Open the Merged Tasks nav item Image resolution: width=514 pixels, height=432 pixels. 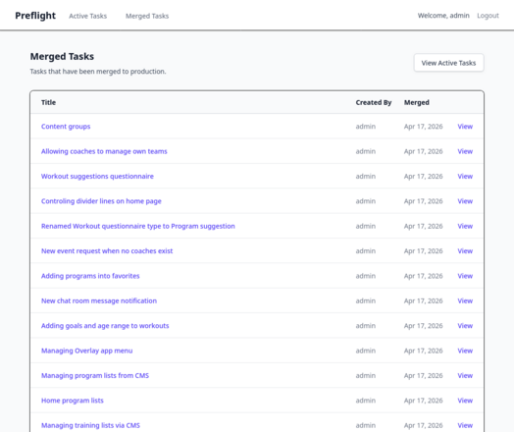click(147, 16)
